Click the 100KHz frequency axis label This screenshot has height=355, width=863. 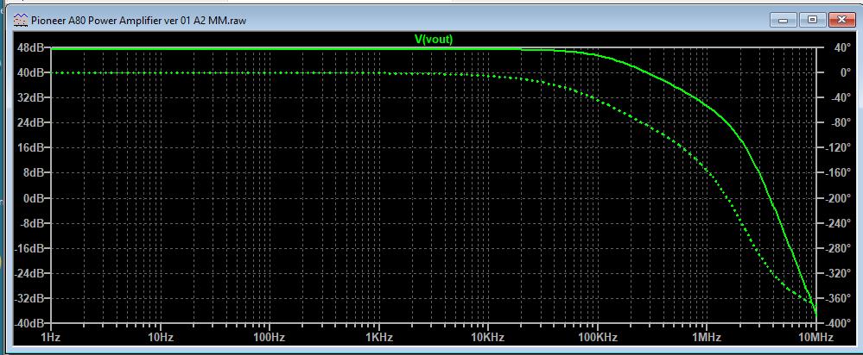pyautogui.click(x=597, y=337)
